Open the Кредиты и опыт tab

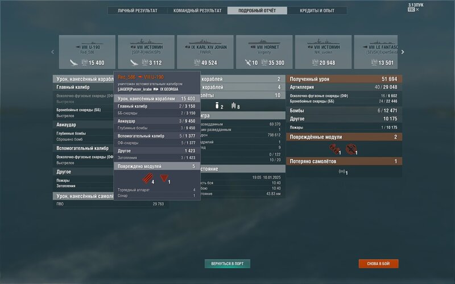click(x=316, y=11)
